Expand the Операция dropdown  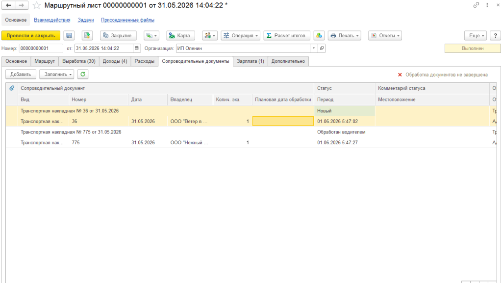tap(240, 35)
